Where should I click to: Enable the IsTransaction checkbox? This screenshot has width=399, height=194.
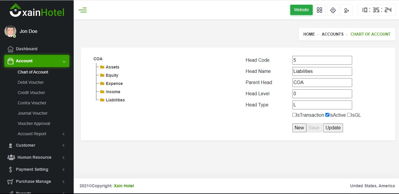294,115
